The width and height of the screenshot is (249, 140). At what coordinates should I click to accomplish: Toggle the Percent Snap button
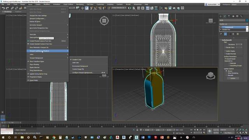100,8
